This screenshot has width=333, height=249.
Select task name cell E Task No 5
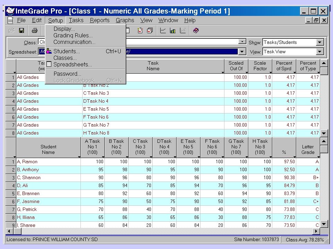[153, 109]
